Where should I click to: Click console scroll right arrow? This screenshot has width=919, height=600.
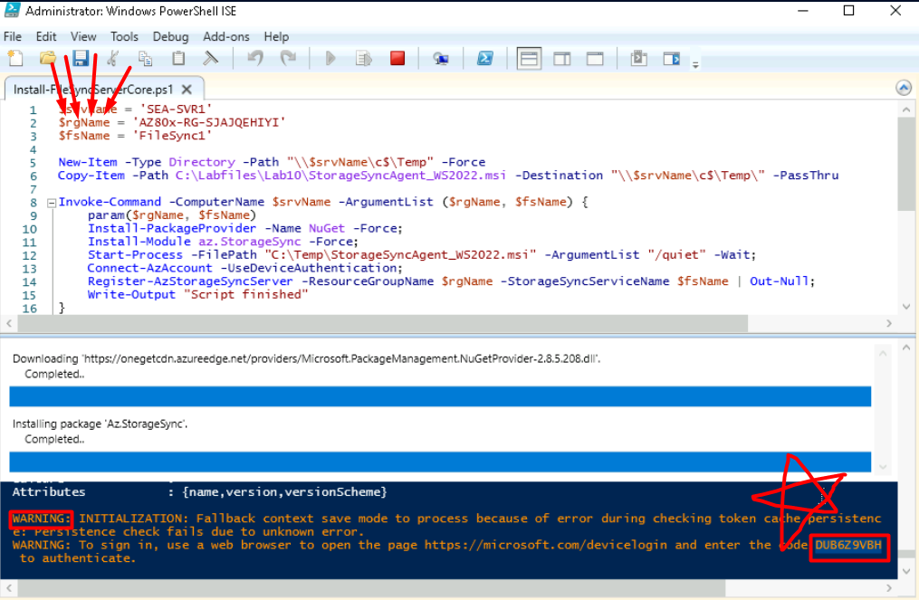pos(888,587)
